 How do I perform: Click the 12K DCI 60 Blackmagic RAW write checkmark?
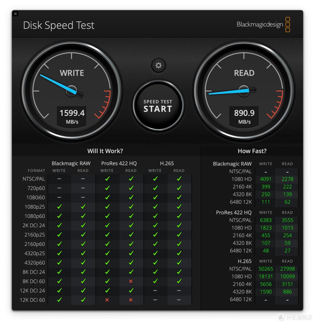coord(60,300)
